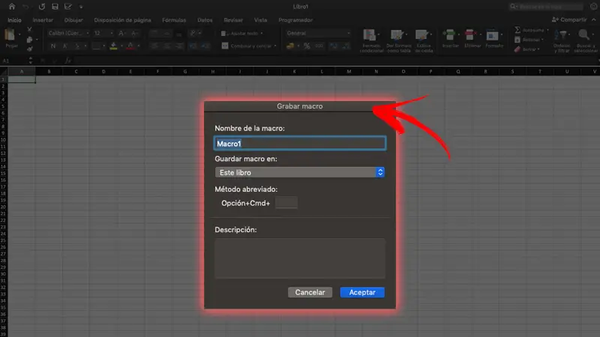Viewport: 600px width, 337px height.
Task: Click the thousands separator 000 icon
Action: [x=319, y=46]
